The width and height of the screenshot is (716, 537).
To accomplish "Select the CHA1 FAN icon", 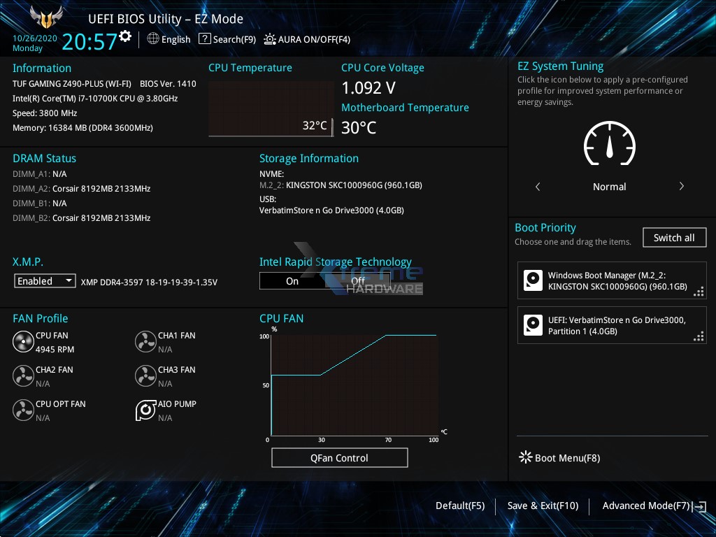I will [145, 341].
